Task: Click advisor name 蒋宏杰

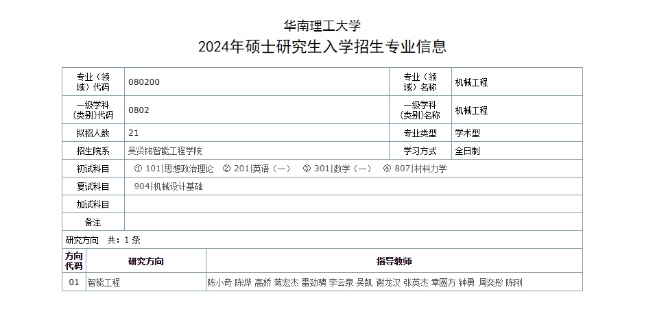Action: (x=286, y=282)
